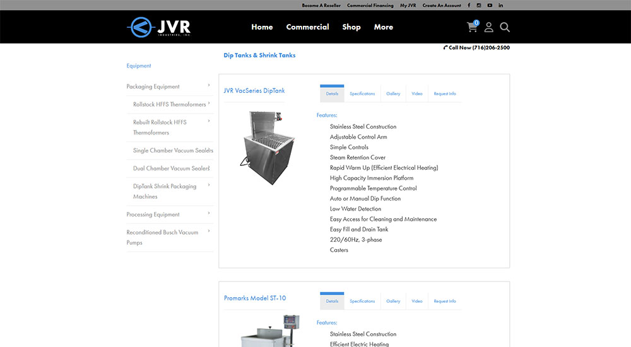
Task: Click the JVR VacSeries DipTank product image
Action: [267, 148]
